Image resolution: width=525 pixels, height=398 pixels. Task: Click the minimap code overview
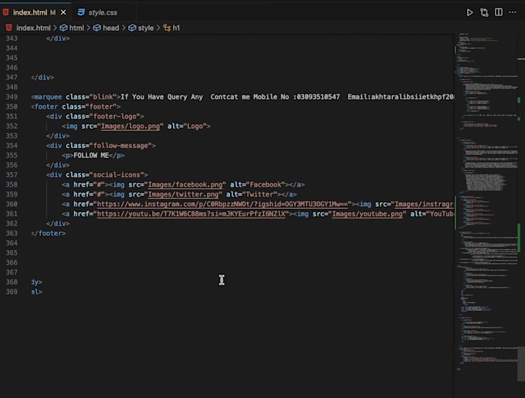[486, 201]
